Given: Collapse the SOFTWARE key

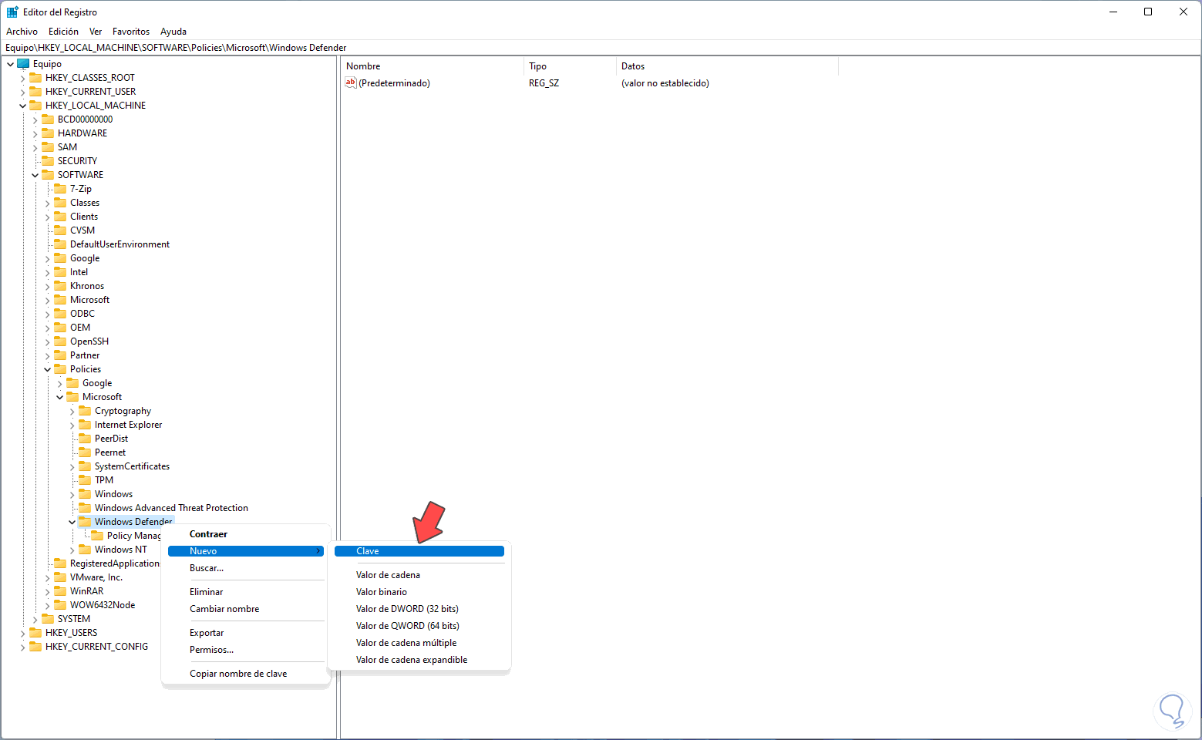Looking at the screenshot, I should [35, 175].
